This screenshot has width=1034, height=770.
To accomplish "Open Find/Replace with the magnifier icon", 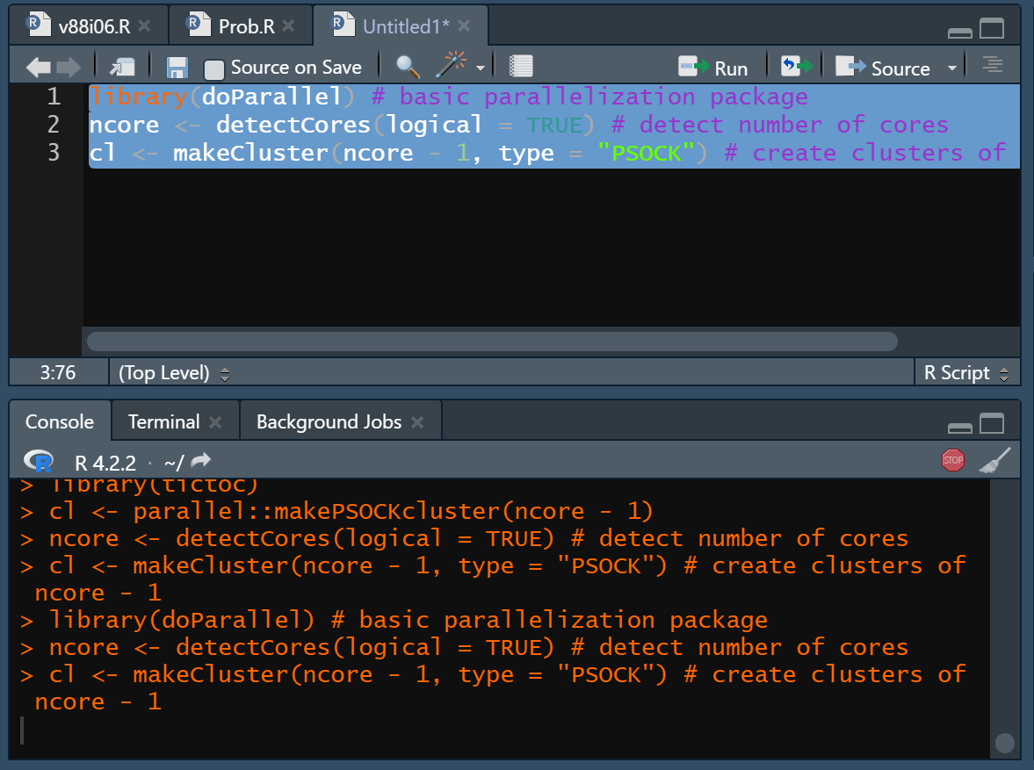I will pos(407,66).
